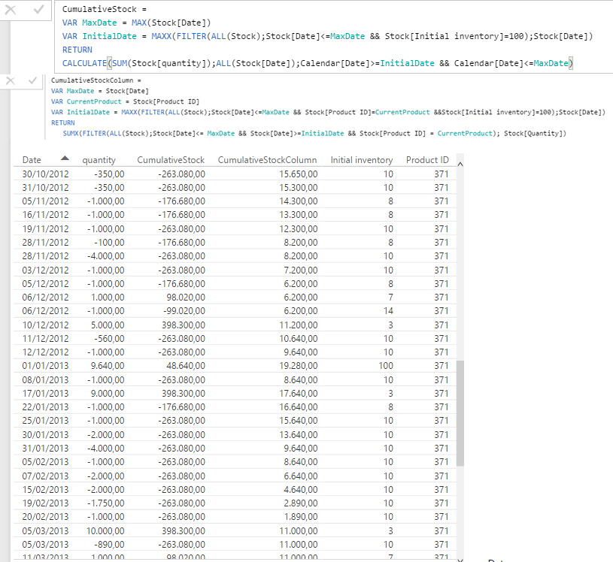Select the 08/01/2013 date cell
Screen dimensions: 613x562
pyautogui.click(x=45, y=379)
